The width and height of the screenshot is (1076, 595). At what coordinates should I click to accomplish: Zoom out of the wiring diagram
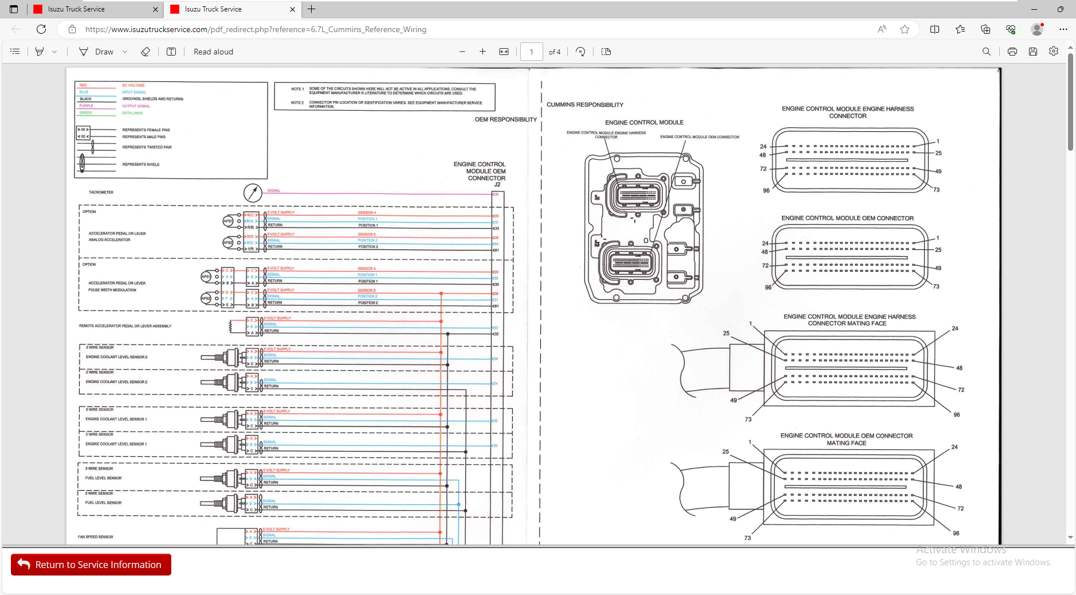(x=462, y=52)
